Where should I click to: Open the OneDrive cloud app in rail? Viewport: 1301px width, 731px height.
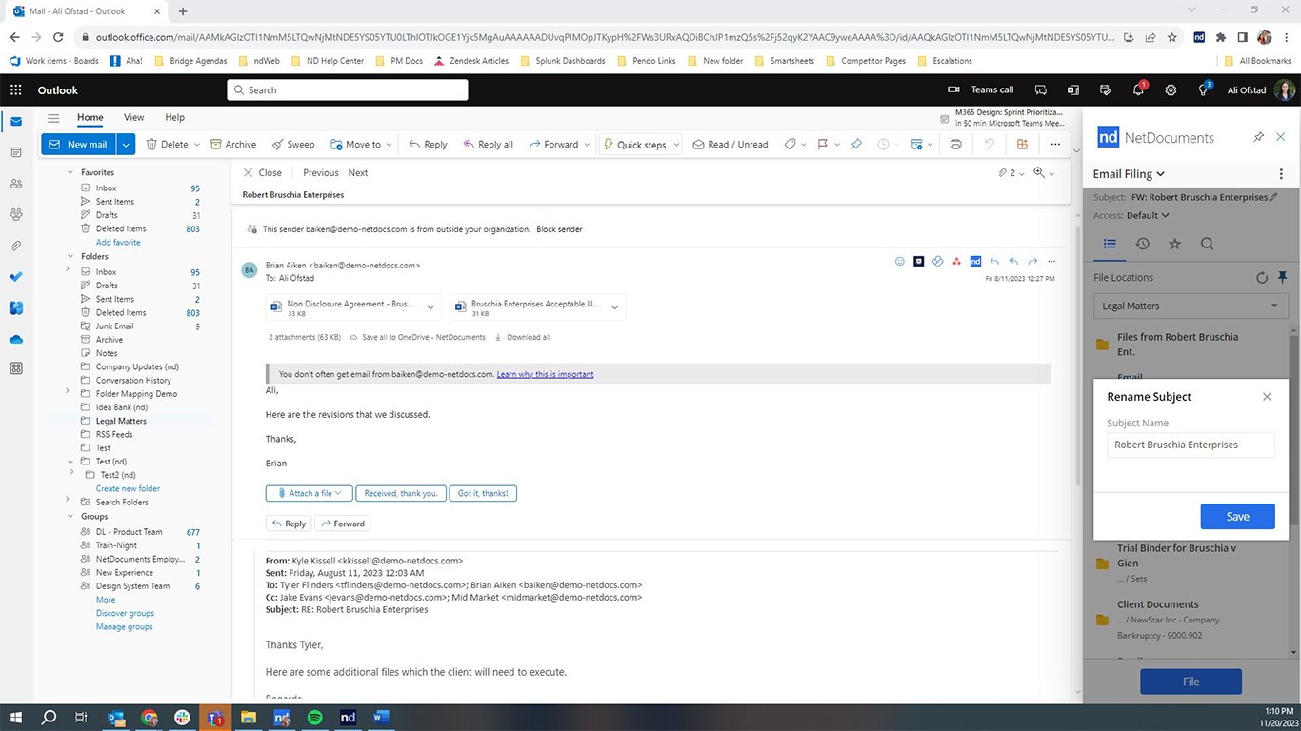(x=16, y=339)
